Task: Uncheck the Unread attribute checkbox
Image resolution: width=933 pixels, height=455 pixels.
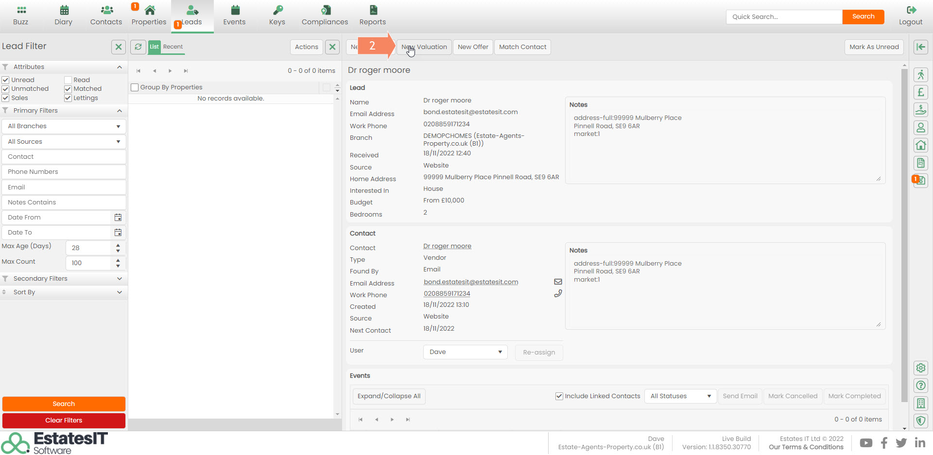Action: [x=6, y=80]
